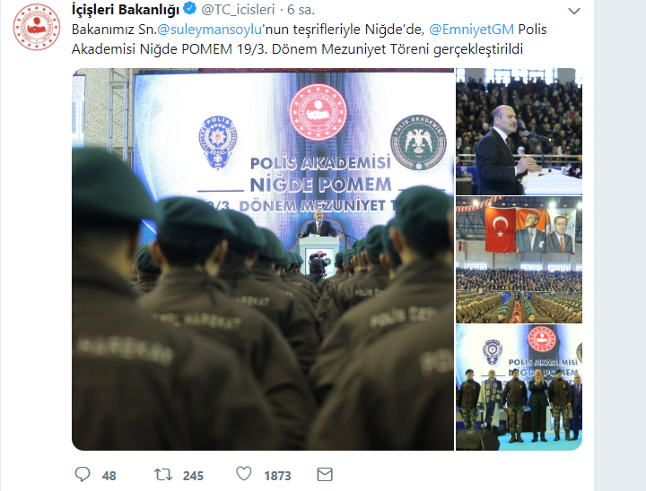This screenshot has height=491, width=646.
Task: Open the İçişleri Bakanlığı profile avatar
Action: (x=36, y=27)
